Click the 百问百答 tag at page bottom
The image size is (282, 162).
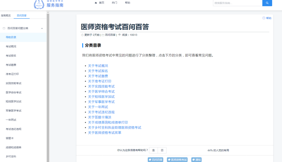[156, 160]
